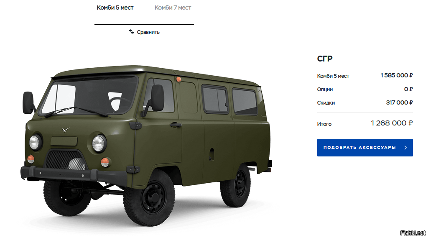
Task: Click the van's front wheel
Action: point(149,197)
